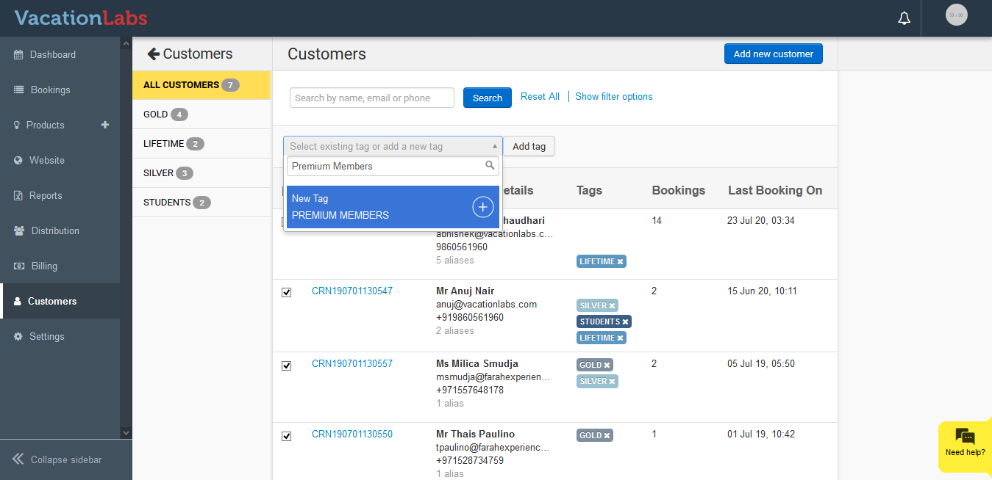This screenshot has height=480, width=992.
Task: Click Show filter options link
Action: [613, 96]
